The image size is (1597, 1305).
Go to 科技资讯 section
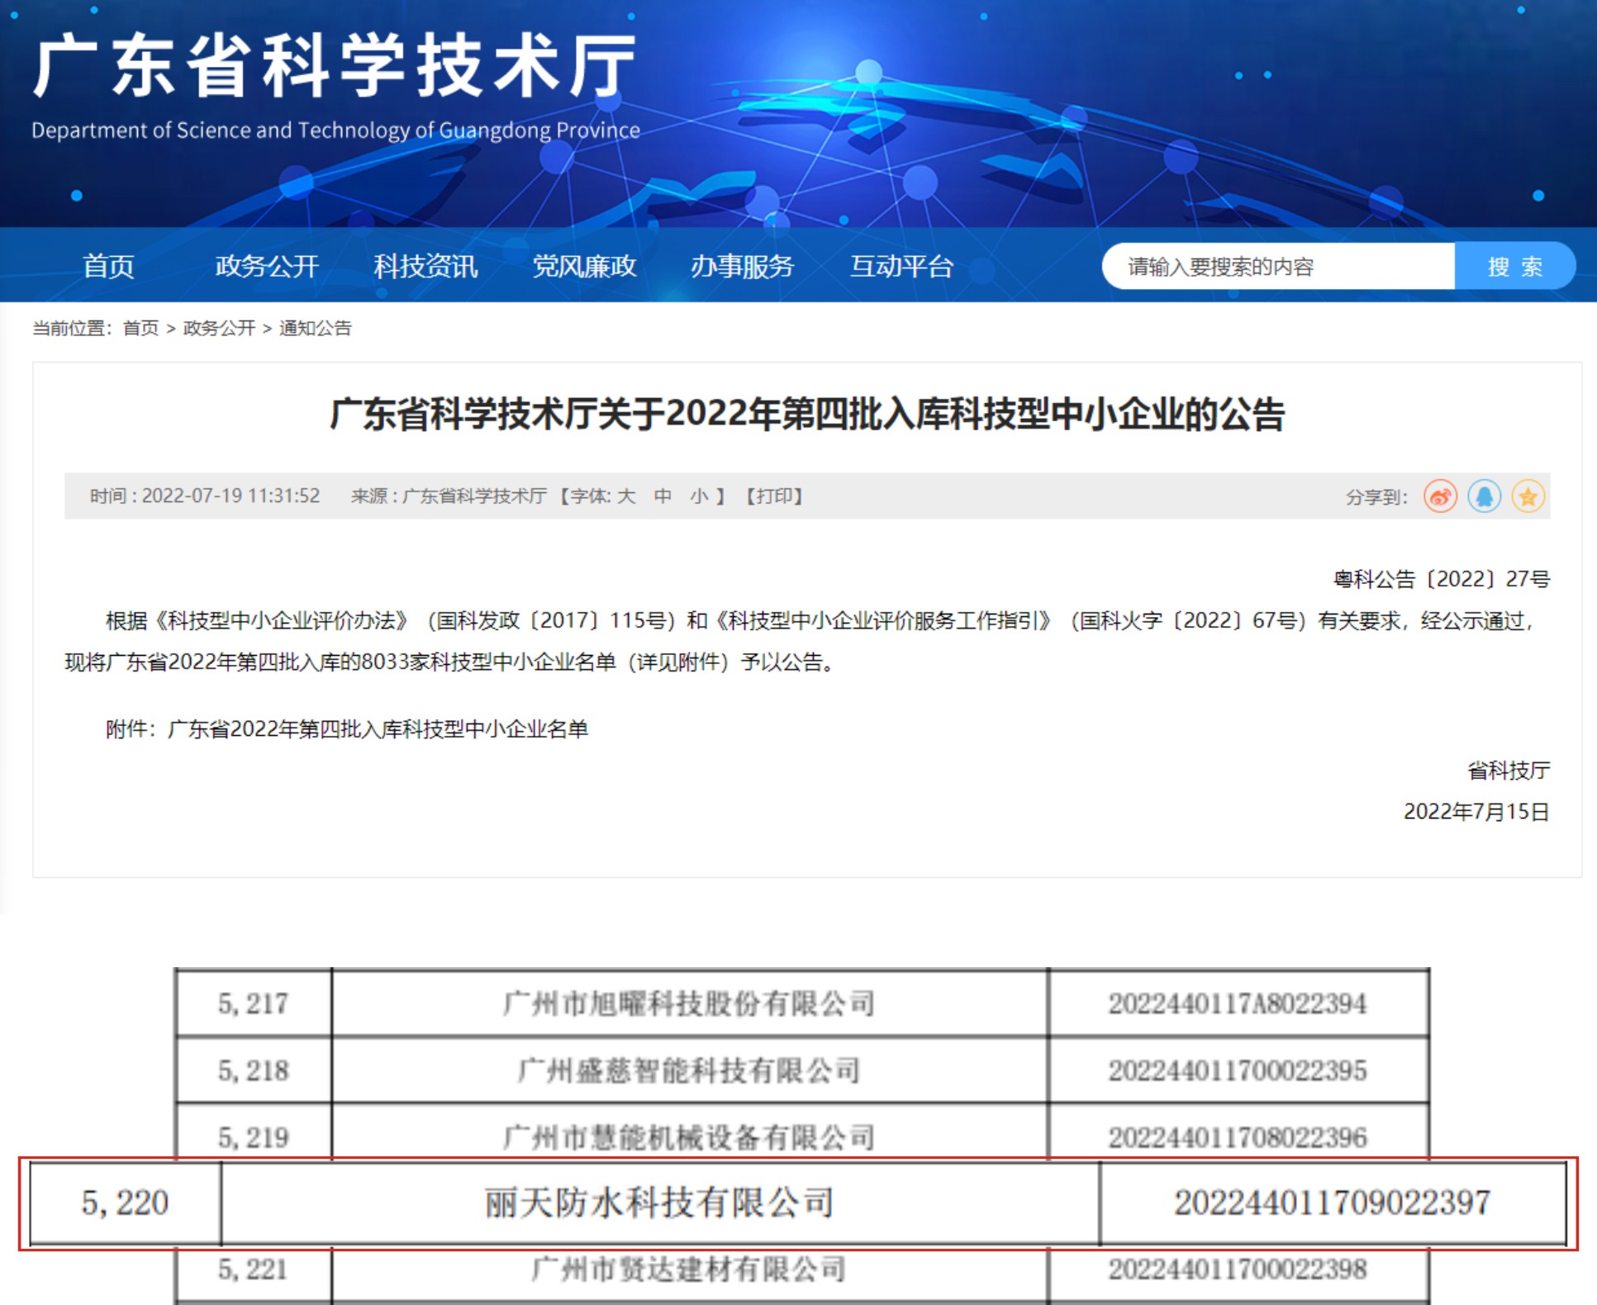tap(425, 266)
